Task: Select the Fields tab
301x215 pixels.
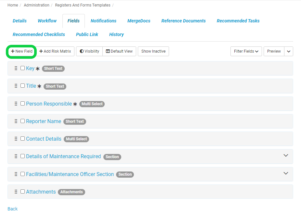Action: tap(73, 21)
